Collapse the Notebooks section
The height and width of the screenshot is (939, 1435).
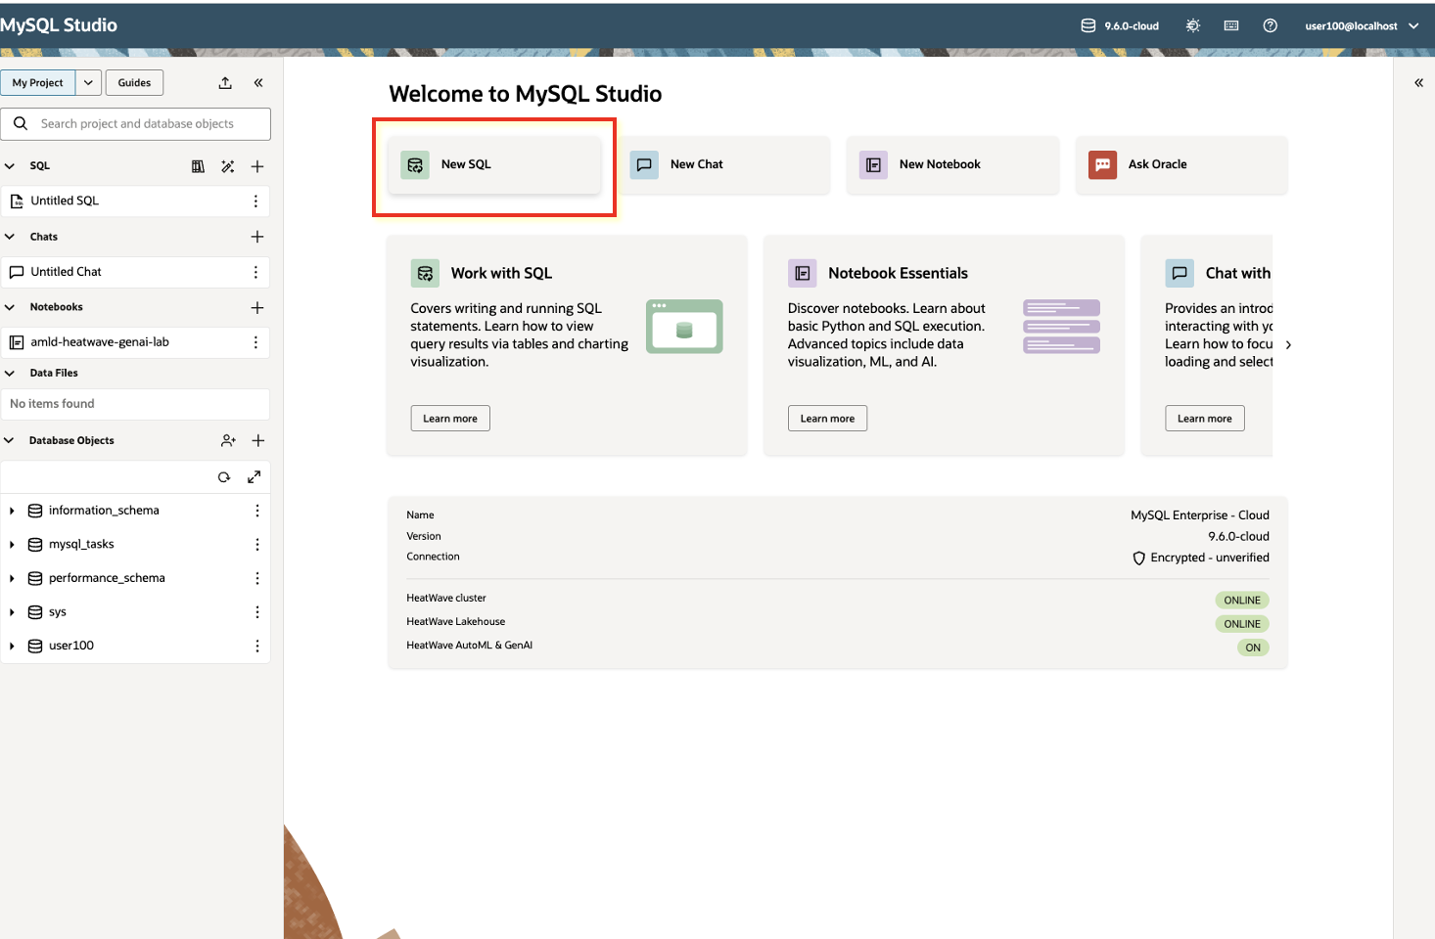pos(10,307)
